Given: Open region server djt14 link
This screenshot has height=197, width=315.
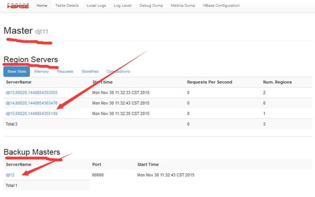Looking at the screenshot, I should click(32, 103).
